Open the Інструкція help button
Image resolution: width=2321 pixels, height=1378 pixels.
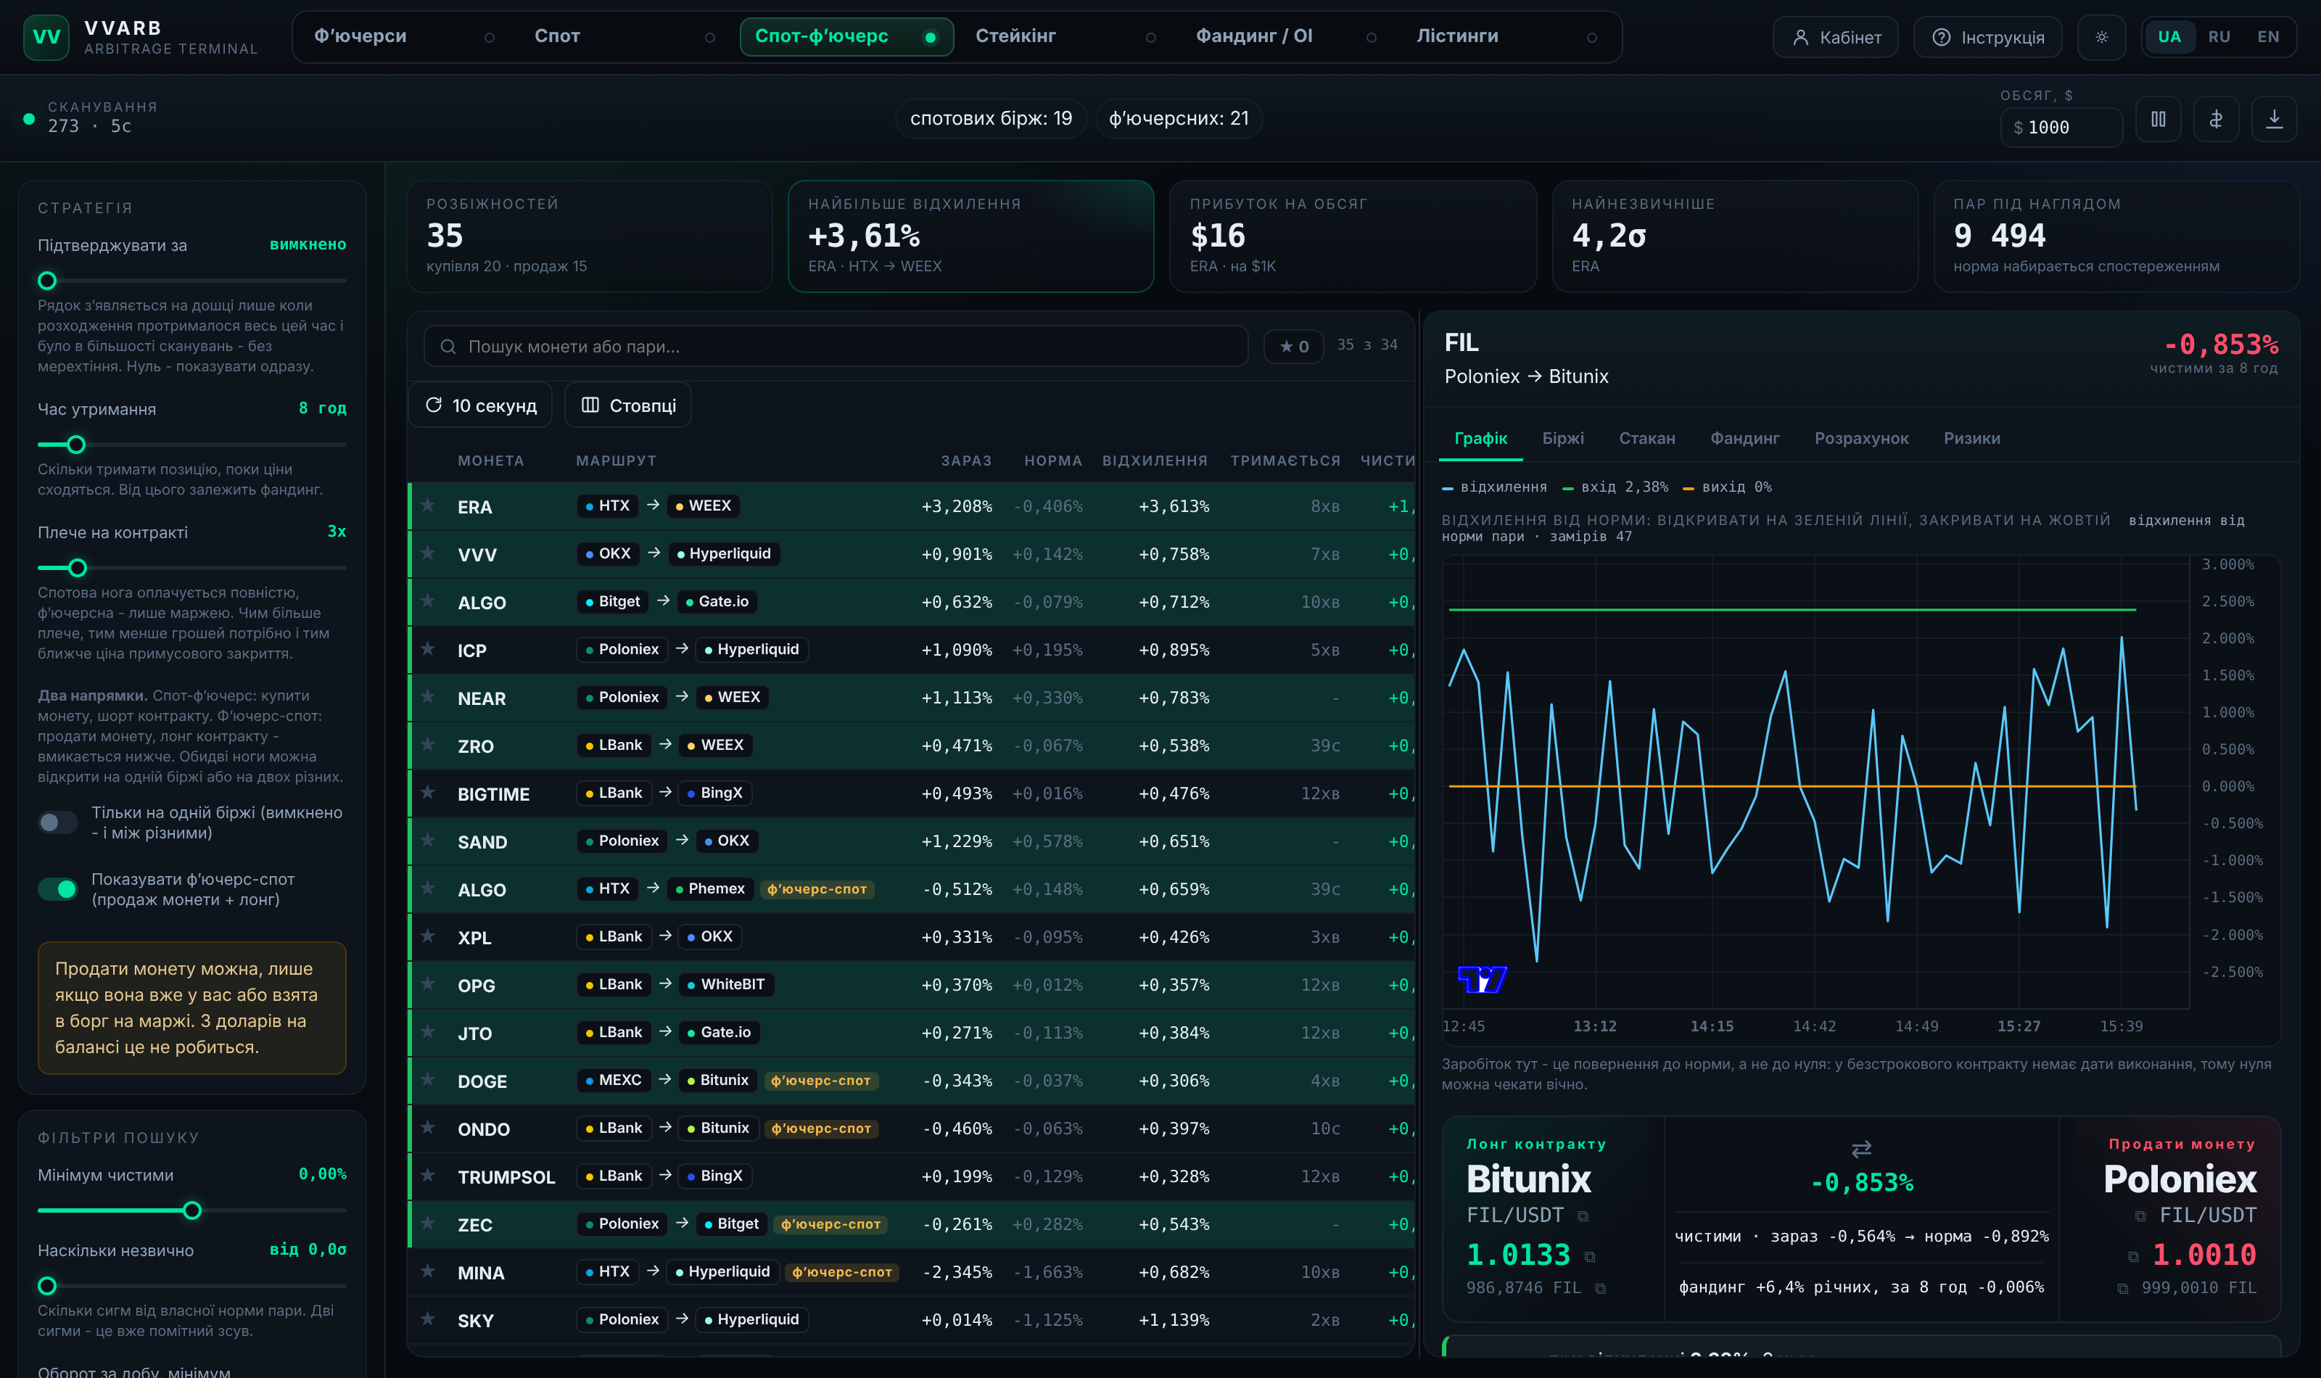coord(1987,37)
